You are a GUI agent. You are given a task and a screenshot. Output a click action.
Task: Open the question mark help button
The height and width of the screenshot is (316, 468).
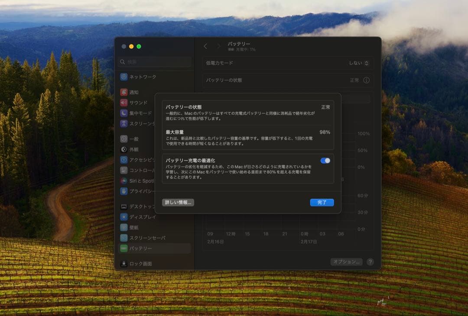coord(370,262)
